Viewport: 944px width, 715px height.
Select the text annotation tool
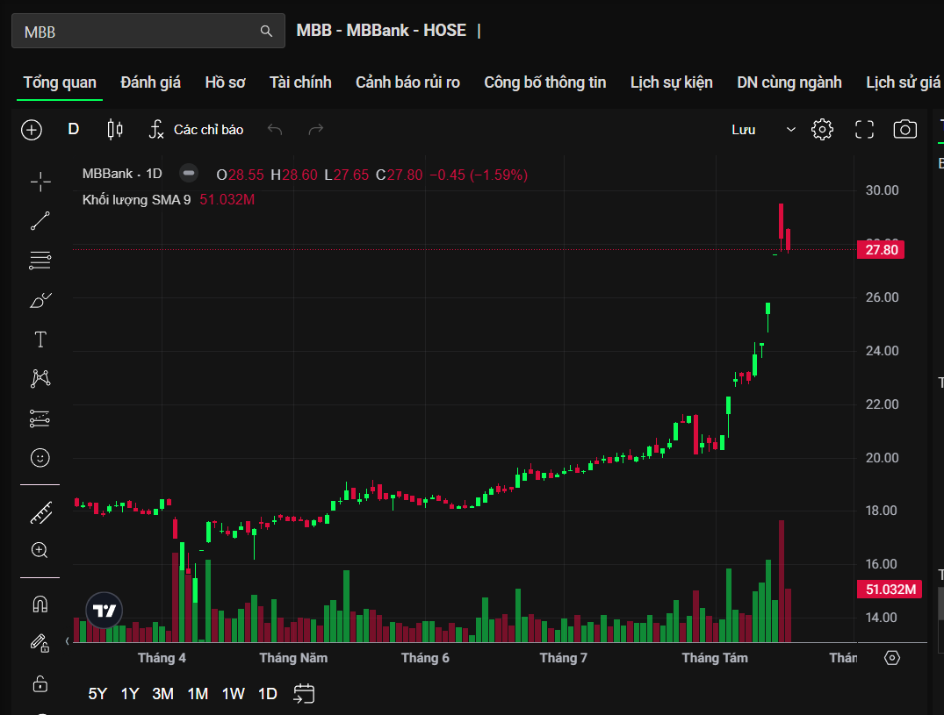pyautogui.click(x=40, y=340)
